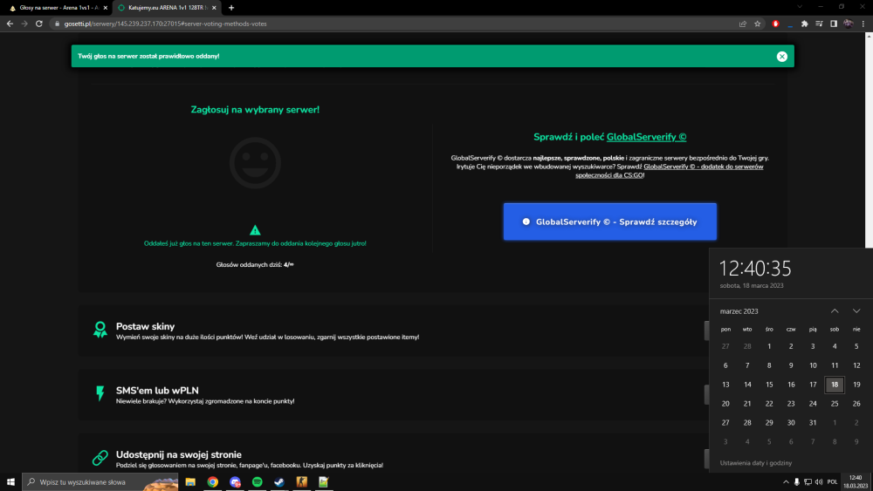873x491 pixels.
Task: Open Steam from the taskbar
Action: coord(279,482)
